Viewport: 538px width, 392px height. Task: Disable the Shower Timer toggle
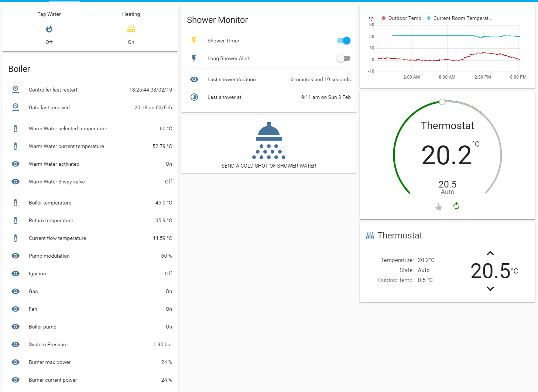[x=343, y=41]
